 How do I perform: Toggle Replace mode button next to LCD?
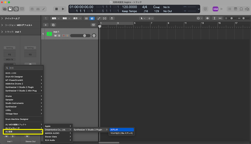(205, 9)
